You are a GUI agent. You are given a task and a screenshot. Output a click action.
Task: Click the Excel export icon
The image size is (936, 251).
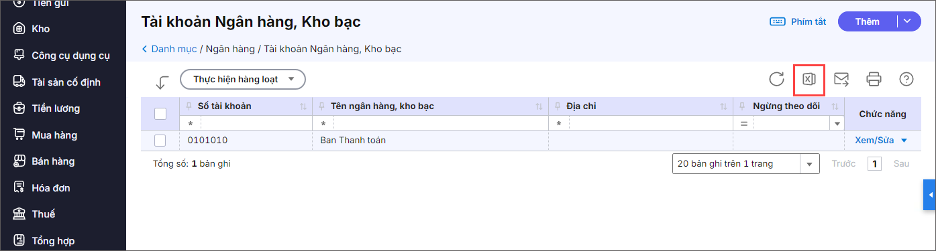click(x=809, y=80)
